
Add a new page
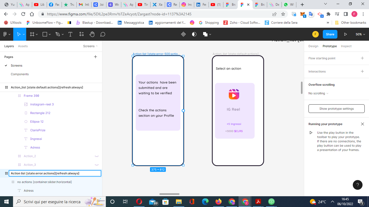click(95, 57)
